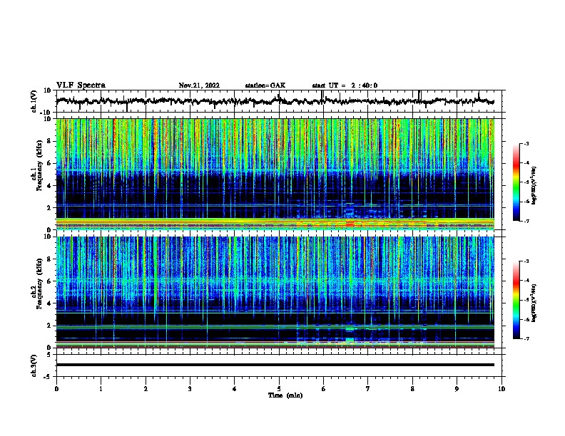Click the "10" tick on the time axis
This screenshot has height=436, width=565.
(502, 389)
